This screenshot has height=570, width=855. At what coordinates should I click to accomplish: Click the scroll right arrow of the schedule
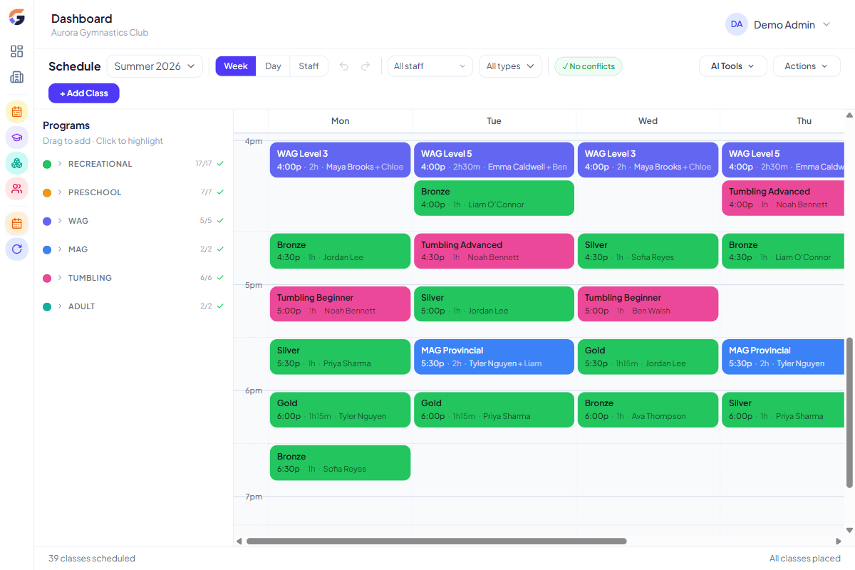pos(839,541)
